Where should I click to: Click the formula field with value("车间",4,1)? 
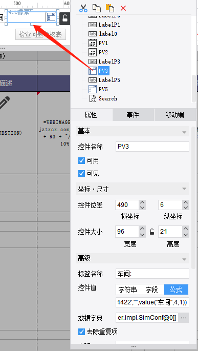pos(152,302)
